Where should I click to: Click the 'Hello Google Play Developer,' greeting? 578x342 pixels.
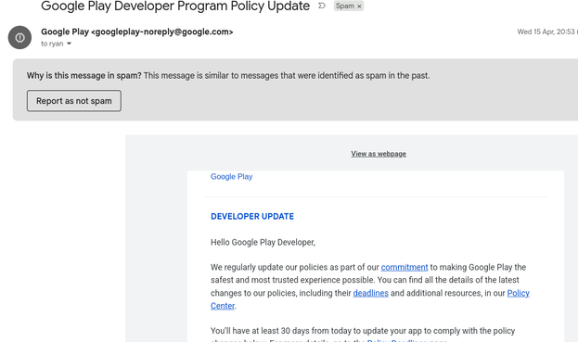(263, 242)
